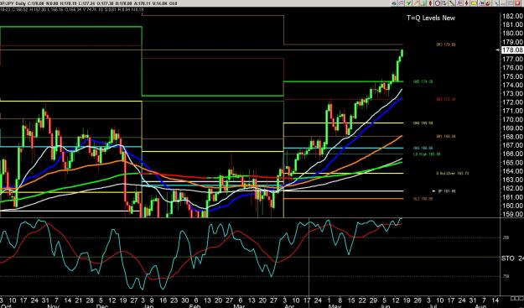Click the 175.00 price axis label

[x=512, y=76]
